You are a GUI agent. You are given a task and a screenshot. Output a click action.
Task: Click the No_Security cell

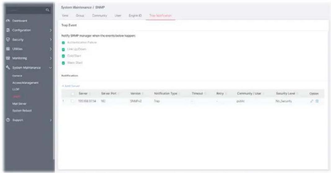284,101
